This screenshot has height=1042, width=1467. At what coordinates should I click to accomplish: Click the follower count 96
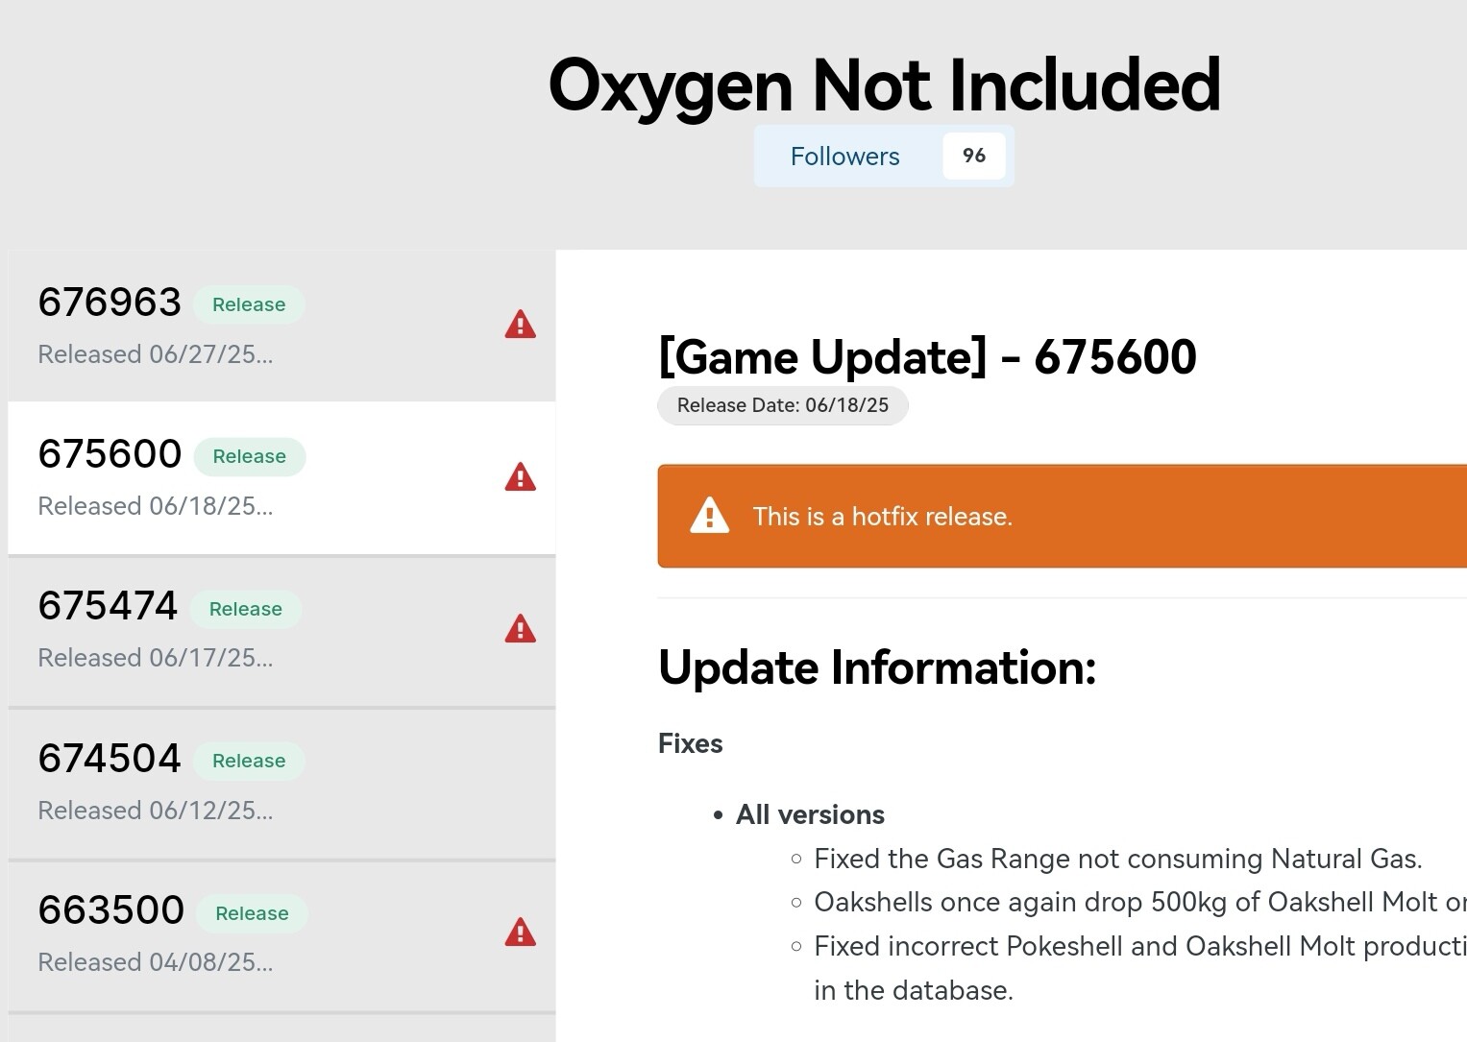(x=974, y=156)
